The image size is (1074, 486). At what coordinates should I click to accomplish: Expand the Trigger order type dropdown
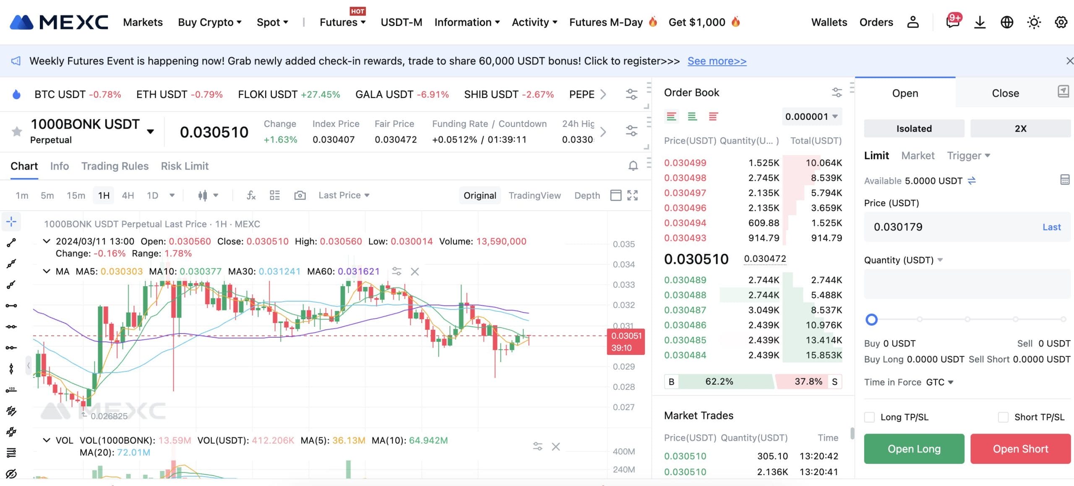(968, 156)
